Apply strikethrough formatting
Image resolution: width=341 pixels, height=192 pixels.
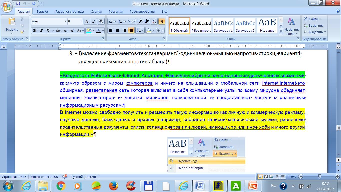pyautogui.click(x=58, y=31)
